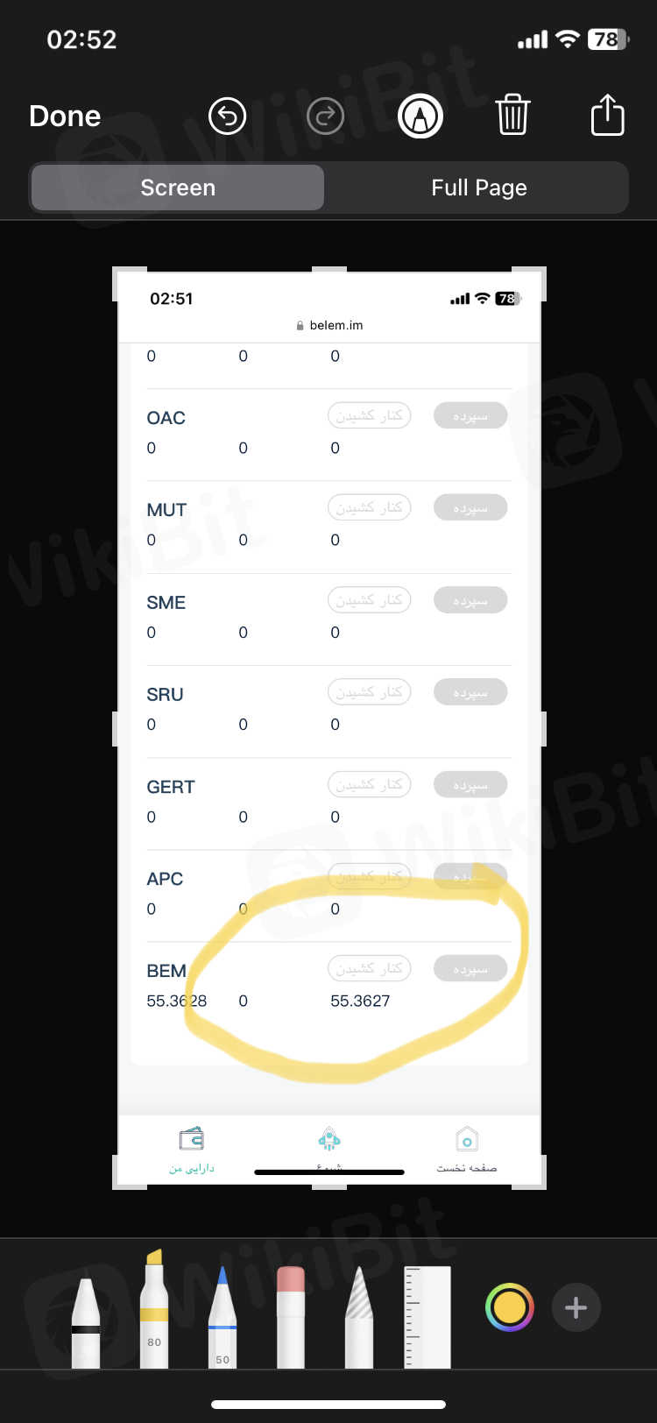657x1423 pixels.
Task: Switch to the Screen tab
Action: coord(178,188)
